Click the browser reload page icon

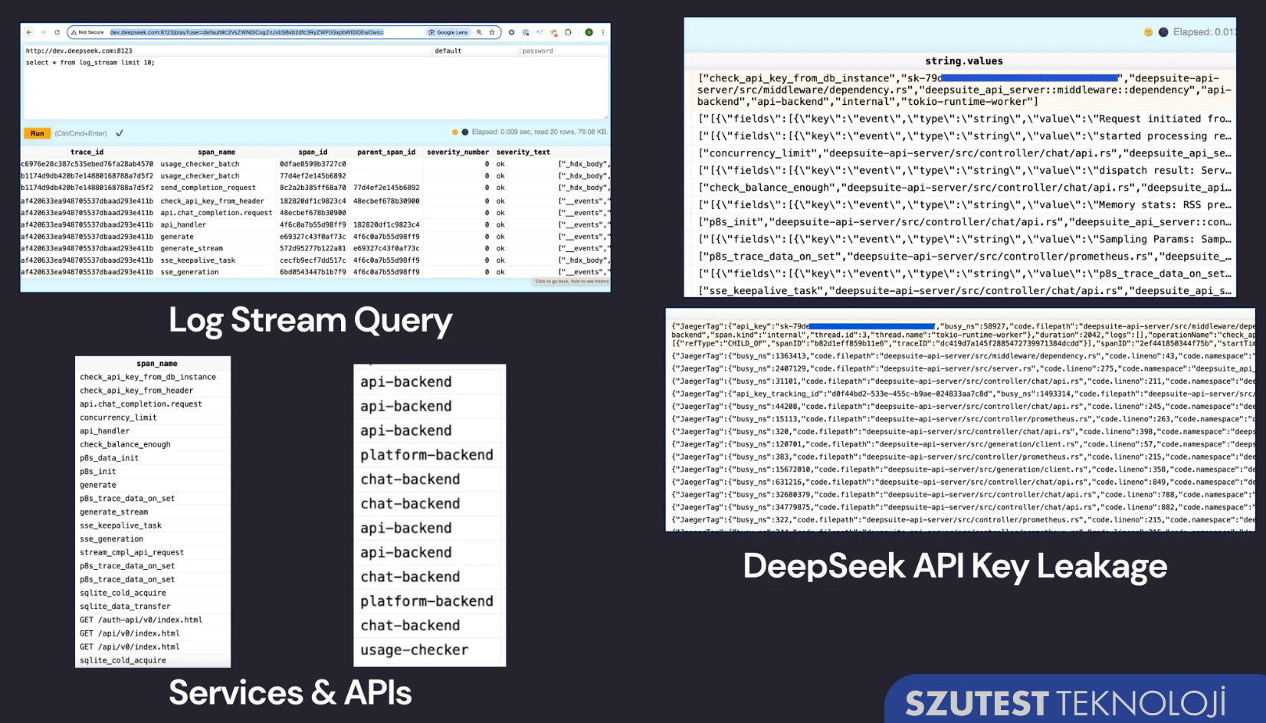point(57,32)
